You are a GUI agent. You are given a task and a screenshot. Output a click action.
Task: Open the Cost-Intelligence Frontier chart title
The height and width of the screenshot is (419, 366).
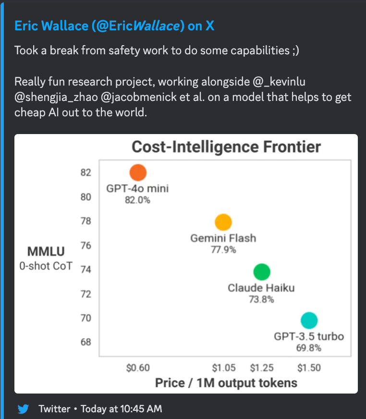(226, 147)
